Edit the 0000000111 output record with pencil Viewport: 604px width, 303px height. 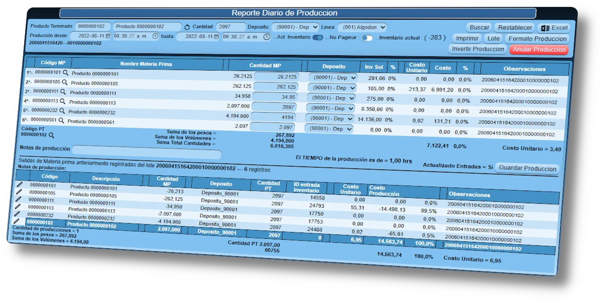tap(18, 199)
